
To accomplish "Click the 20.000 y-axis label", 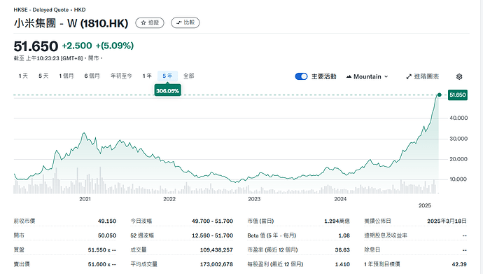I will (x=458, y=159).
